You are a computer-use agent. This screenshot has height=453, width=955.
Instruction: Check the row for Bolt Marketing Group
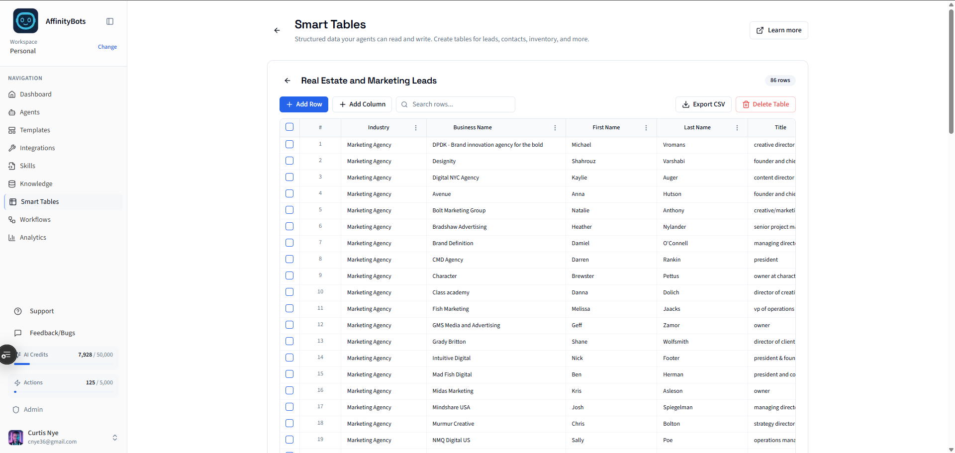289,210
